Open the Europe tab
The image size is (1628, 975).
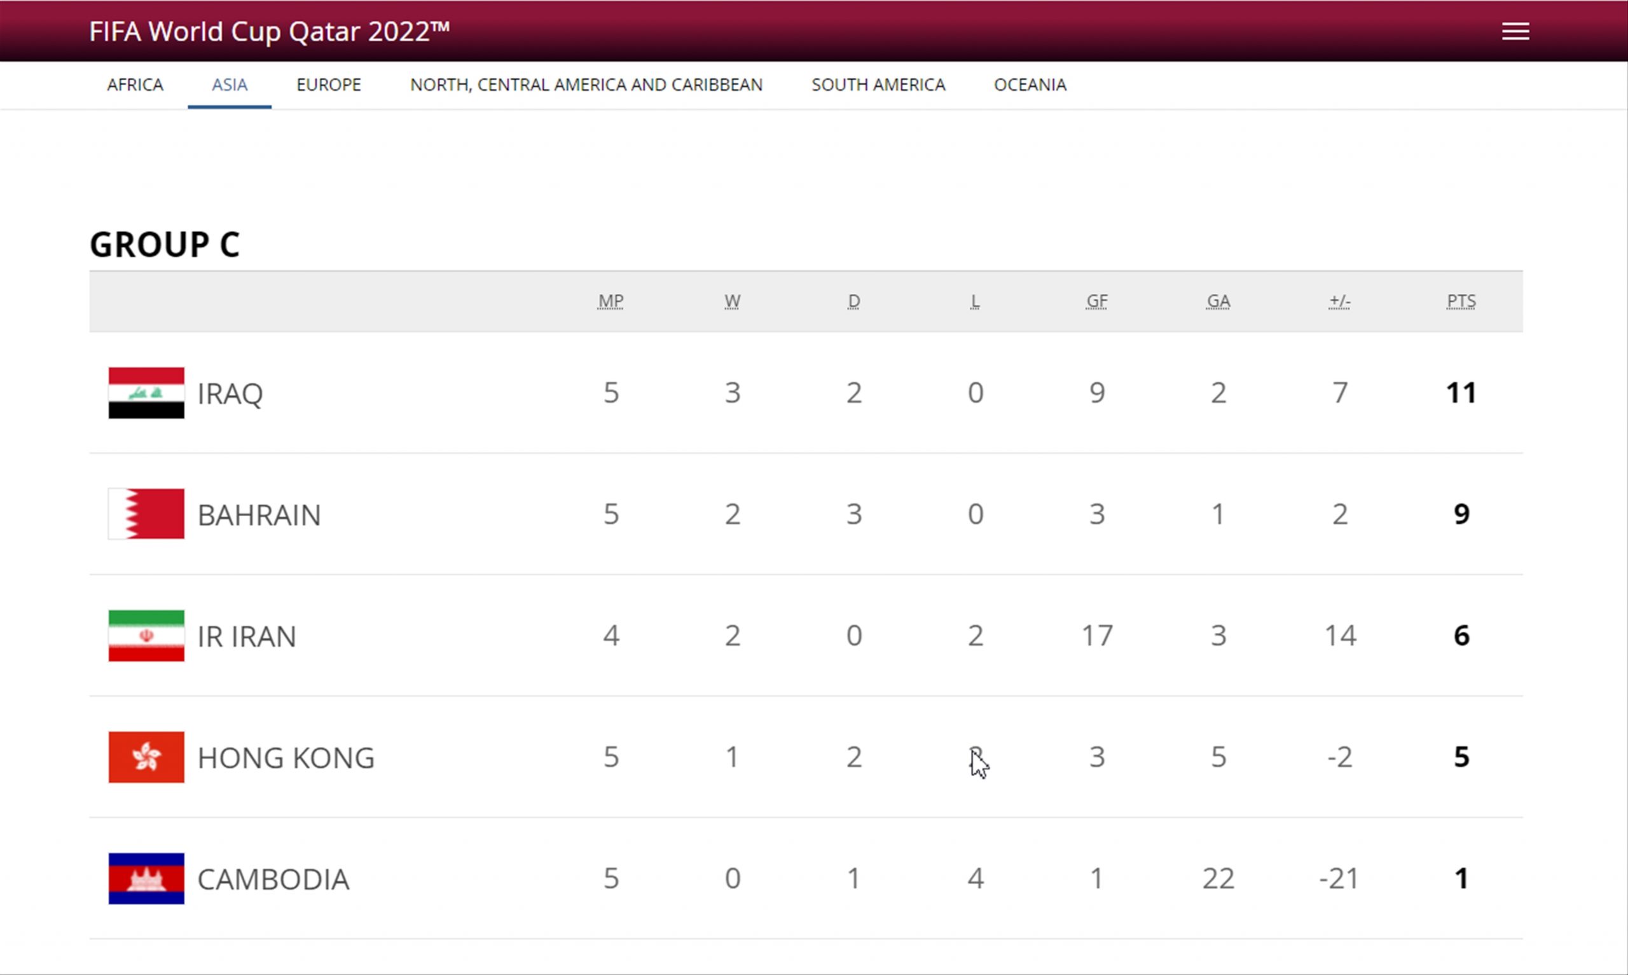[329, 85]
